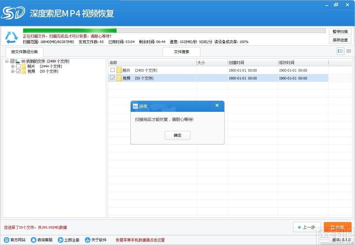
Task: Switch to list view icon
Action: tap(340, 51)
